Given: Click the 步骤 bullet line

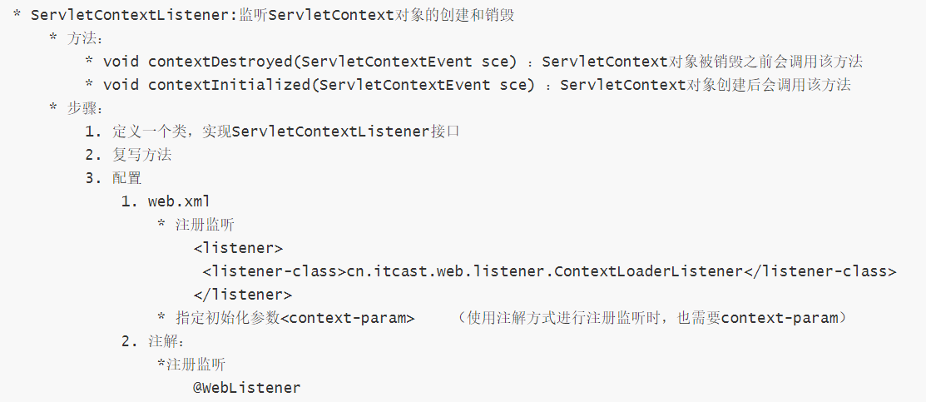Looking at the screenshot, I should click(x=77, y=108).
